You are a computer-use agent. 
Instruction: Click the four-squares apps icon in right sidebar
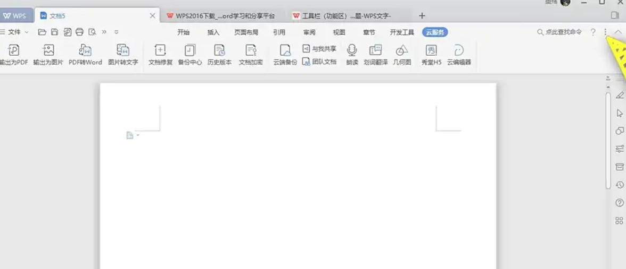pyautogui.click(x=619, y=221)
